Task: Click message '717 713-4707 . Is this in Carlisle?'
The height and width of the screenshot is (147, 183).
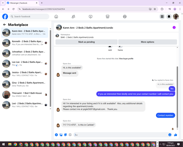Action: (79, 125)
